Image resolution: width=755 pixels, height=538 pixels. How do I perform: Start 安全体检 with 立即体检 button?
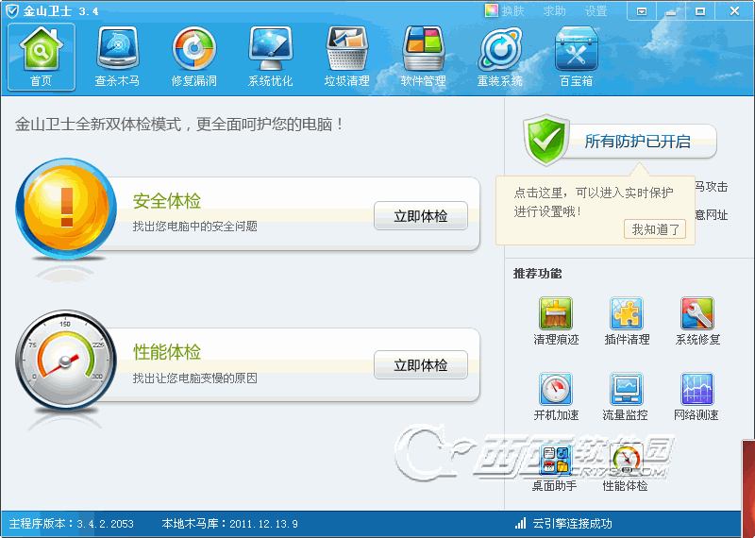(421, 216)
